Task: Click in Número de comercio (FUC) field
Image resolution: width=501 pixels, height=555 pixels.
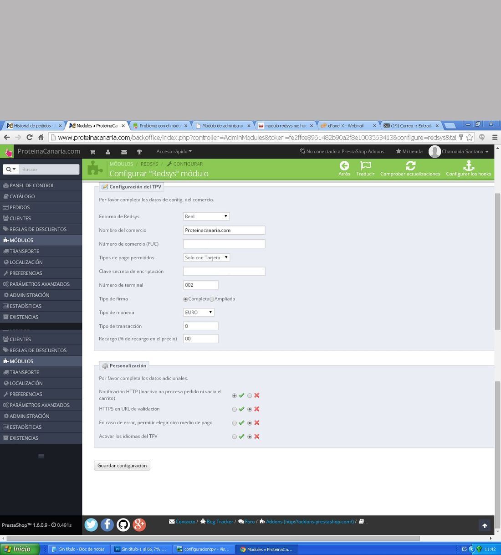Action: pyautogui.click(x=224, y=244)
